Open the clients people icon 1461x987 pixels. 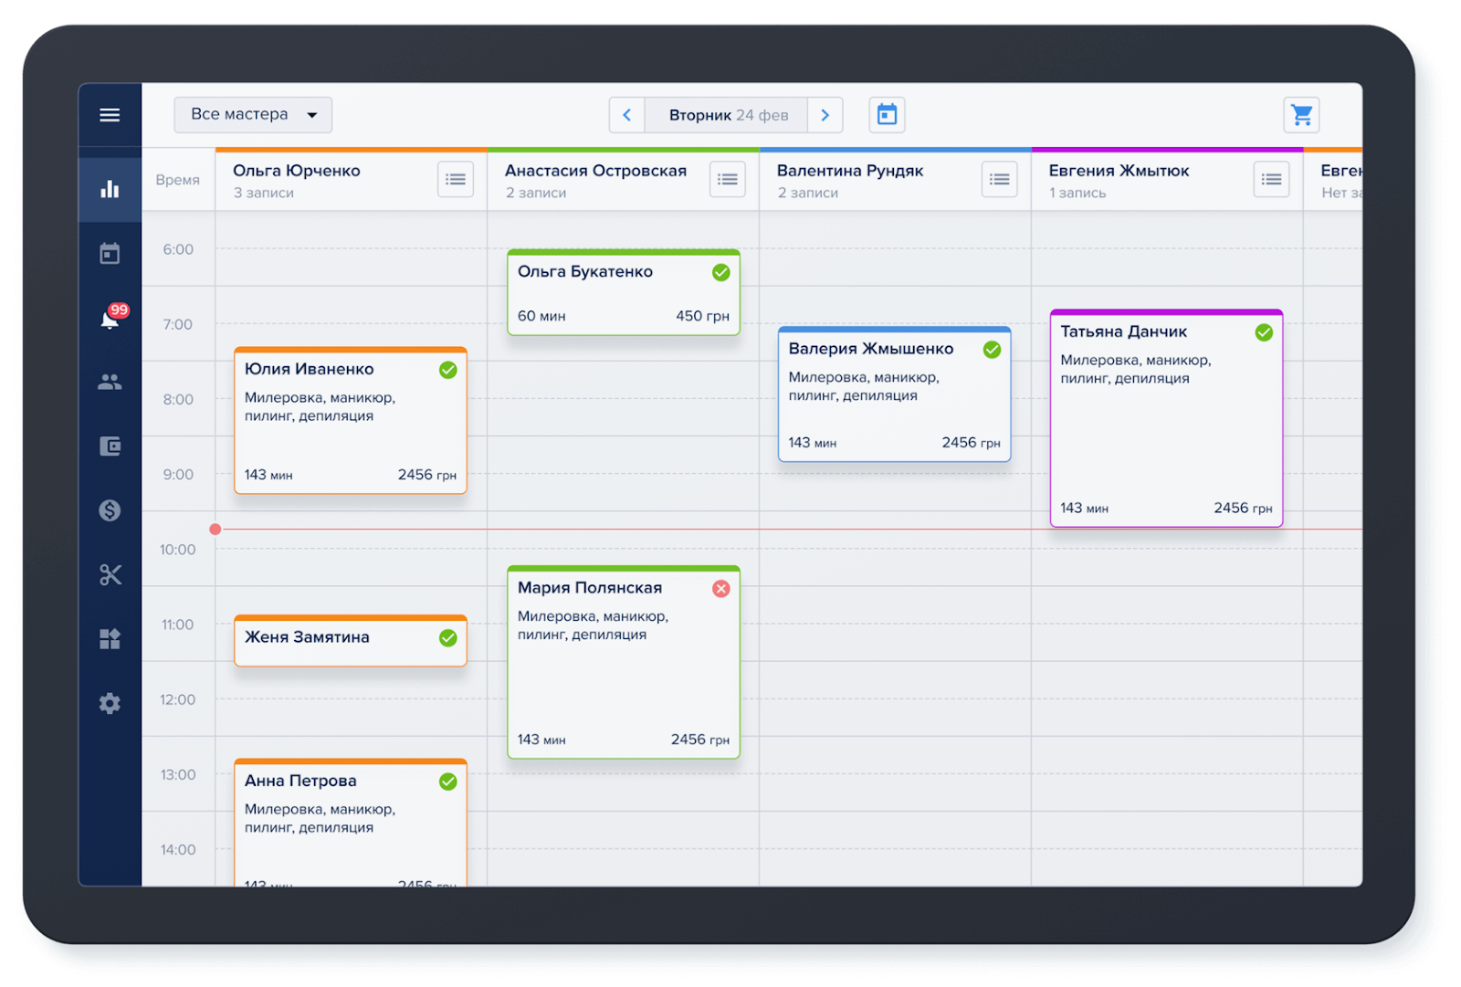110,382
